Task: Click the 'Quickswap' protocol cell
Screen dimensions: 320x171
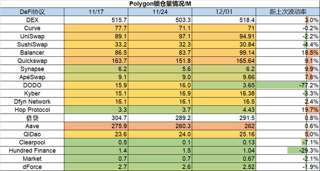Action: click(x=32, y=61)
